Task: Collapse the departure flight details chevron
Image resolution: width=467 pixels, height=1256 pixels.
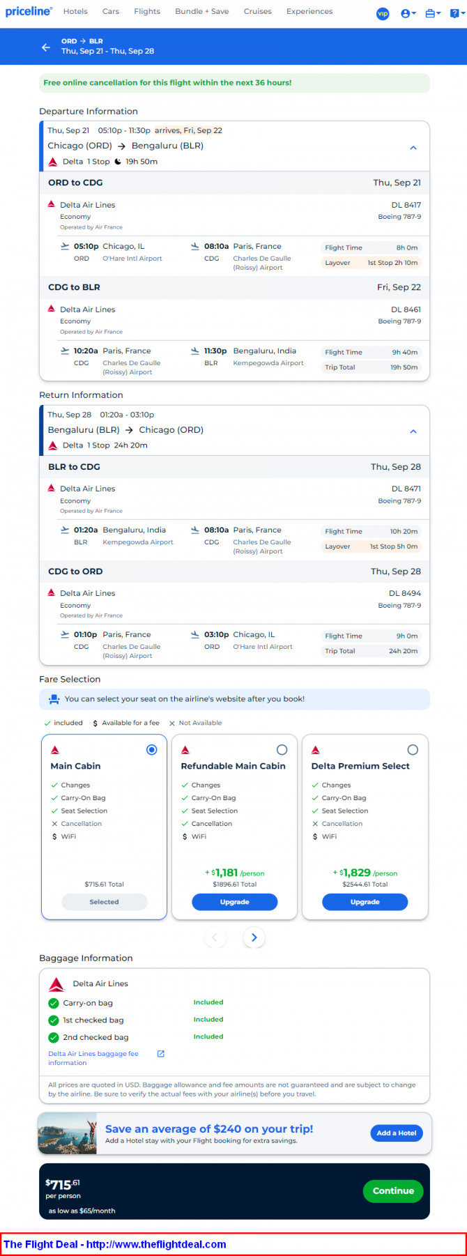Action: 413,148
